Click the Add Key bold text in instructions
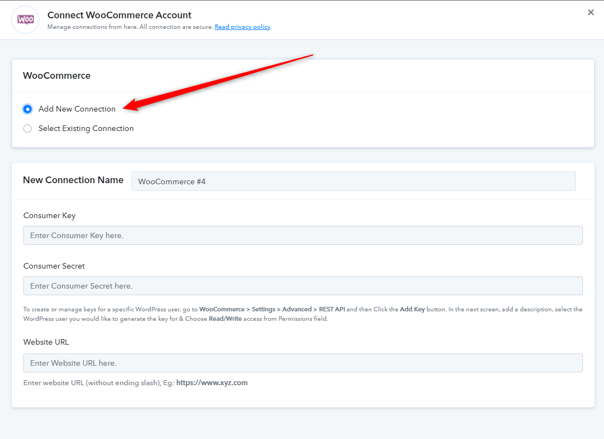 click(x=412, y=309)
